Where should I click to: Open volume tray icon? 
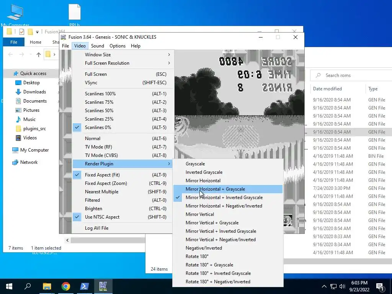point(342,286)
